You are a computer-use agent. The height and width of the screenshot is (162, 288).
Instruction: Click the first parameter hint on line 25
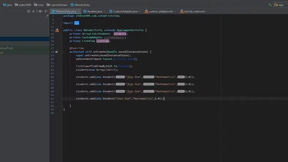point(120,77)
